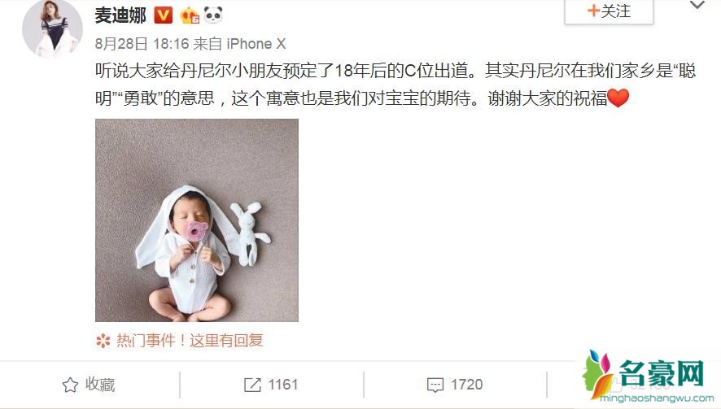Expand the post options chevron menu

click(x=697, y=5)
